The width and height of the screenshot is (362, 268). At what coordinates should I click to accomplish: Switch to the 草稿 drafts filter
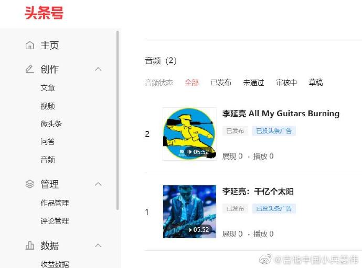(316, 82)
